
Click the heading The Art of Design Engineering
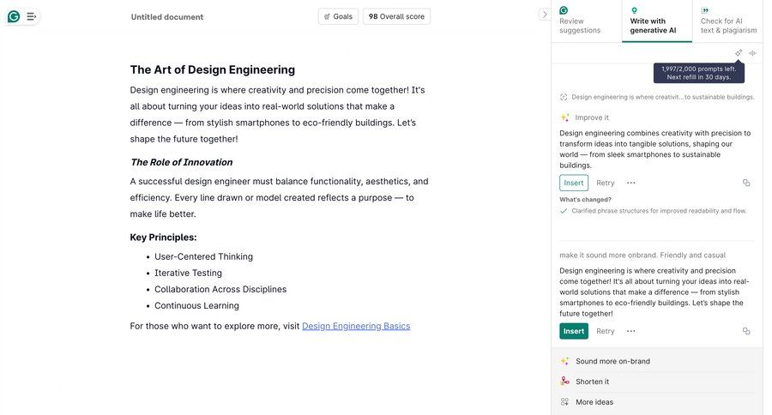[x=212, y=70]
